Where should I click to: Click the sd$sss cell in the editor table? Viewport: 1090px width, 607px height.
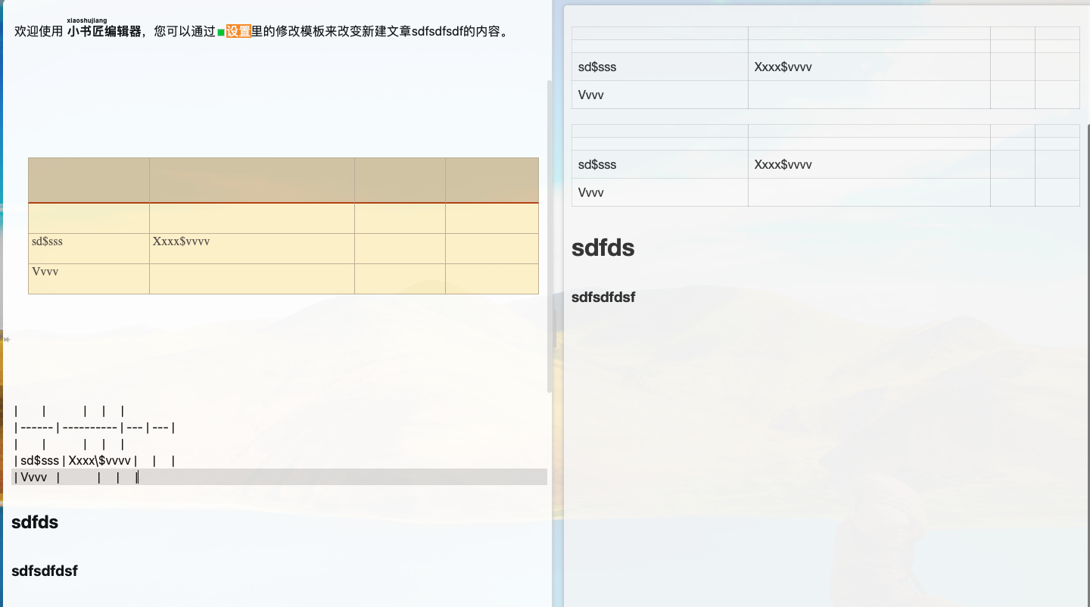pos(45,241)
